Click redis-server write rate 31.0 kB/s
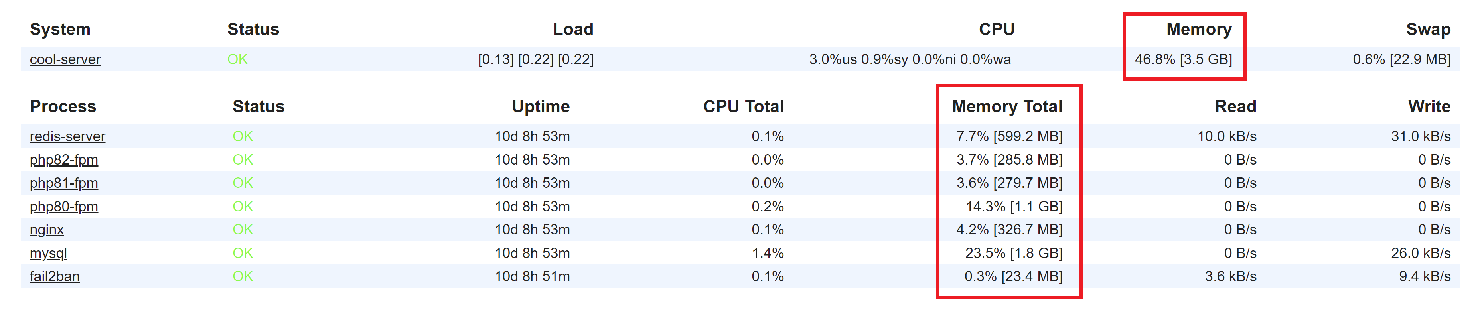1482x311 pixels. coord(1421,136)
